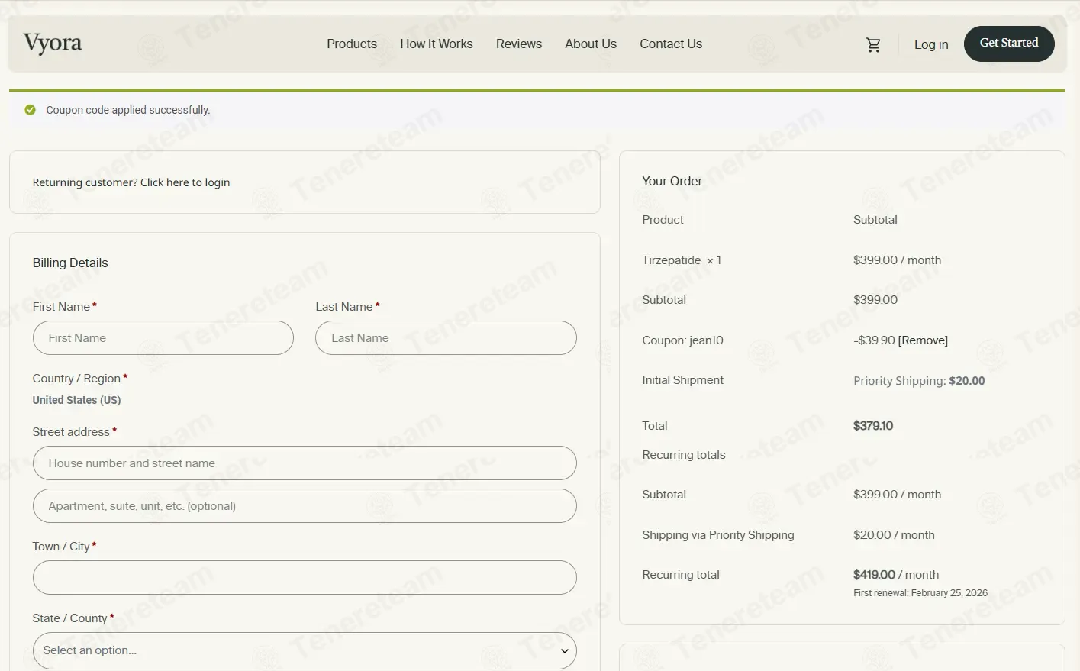Remove the jean10 coupon
The width and height of the screenshot is (1080, 671).
923,340
